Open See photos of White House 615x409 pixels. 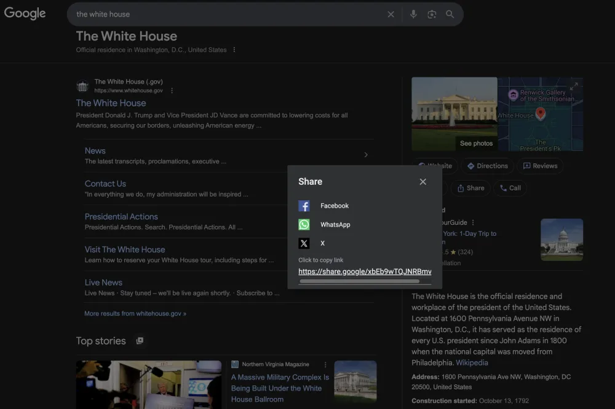[x=476, y=143]
